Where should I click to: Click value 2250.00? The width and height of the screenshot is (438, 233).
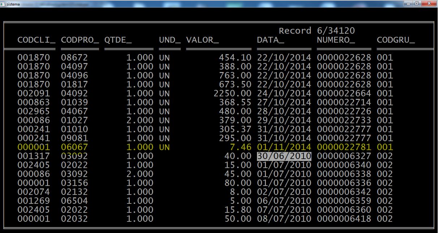coord(232,93)
